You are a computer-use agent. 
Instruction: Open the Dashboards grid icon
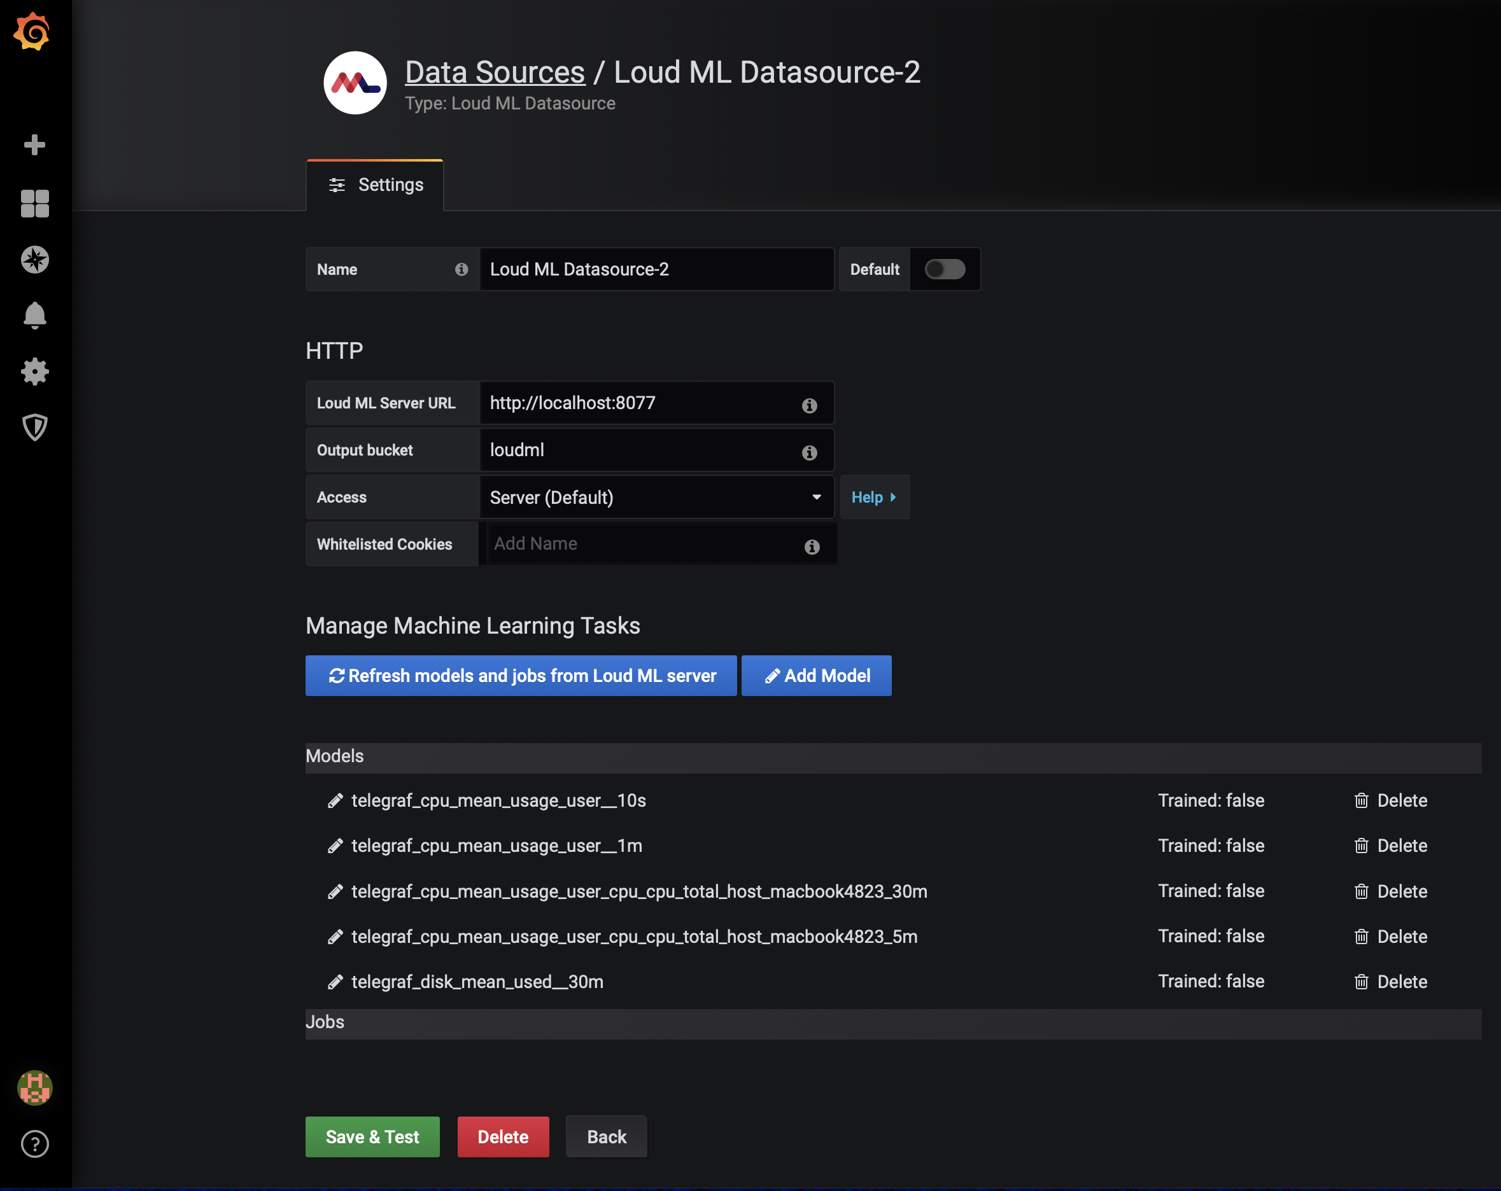click(34, 203)
